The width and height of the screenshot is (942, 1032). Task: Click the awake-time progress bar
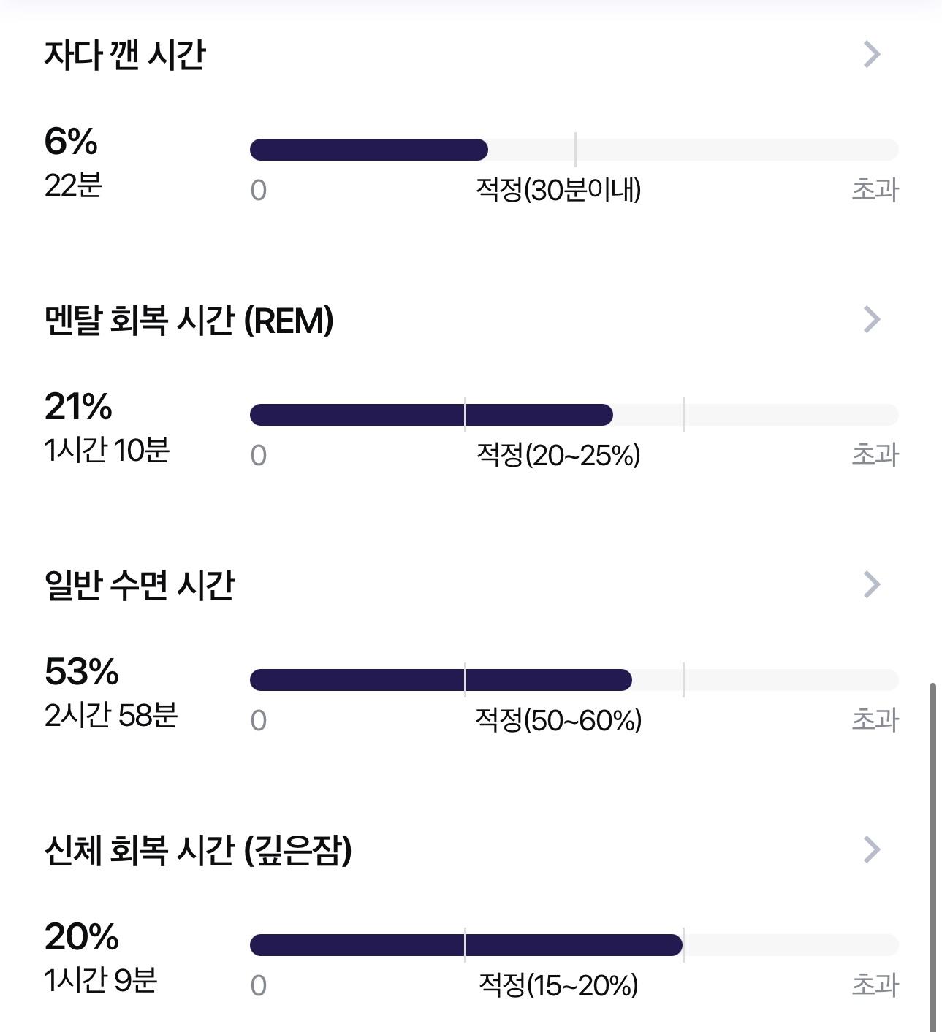tap(574, 150)
